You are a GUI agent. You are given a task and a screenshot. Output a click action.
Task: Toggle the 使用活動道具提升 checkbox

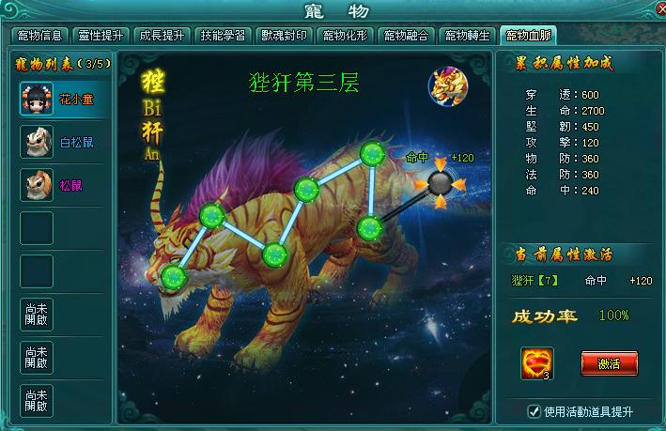pyautogui.click(x=534, y=411)
